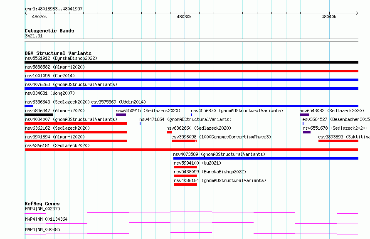Open nsv4084007 (gnomADStructuralVariants) label
Viewport: 370px width, 239px height.
(71, 119)
